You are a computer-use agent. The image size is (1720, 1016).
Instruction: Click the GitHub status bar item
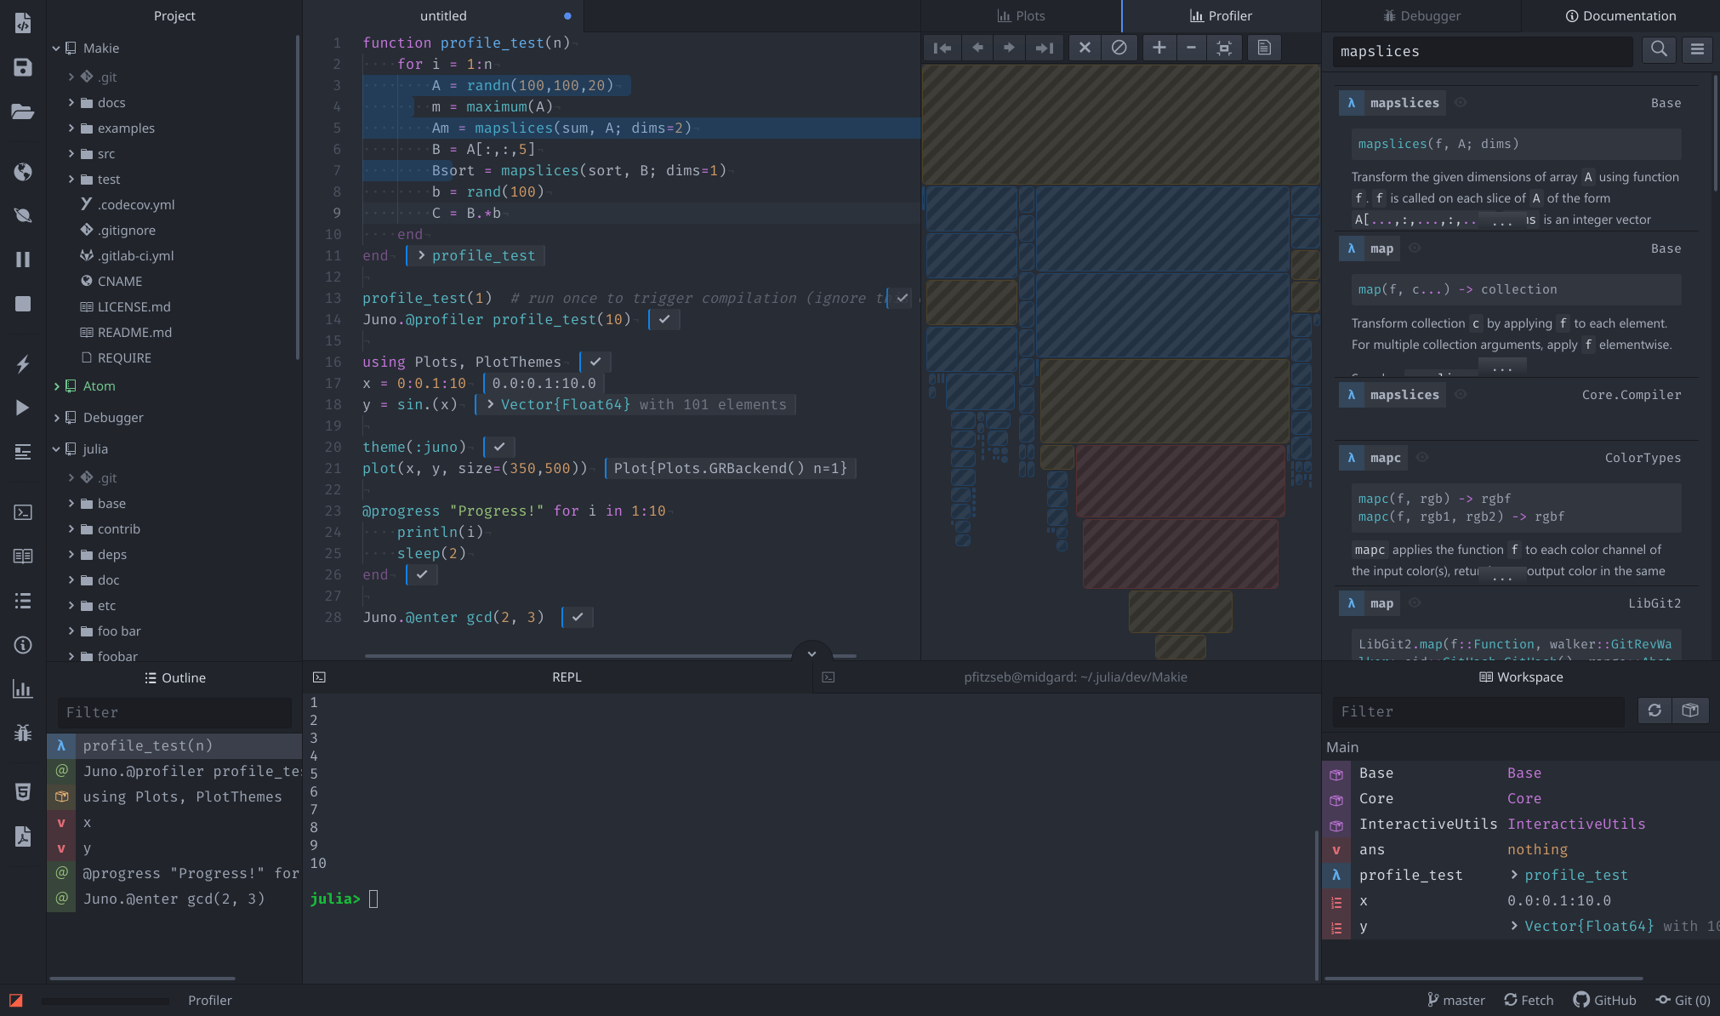point(1605,1000)
